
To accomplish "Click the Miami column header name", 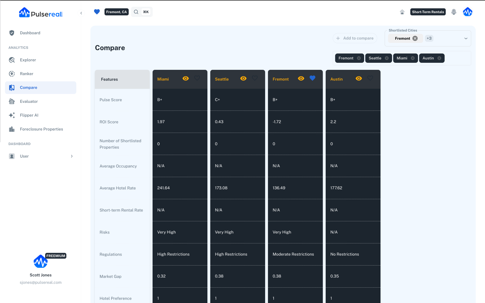I will [x=163, y=79].
